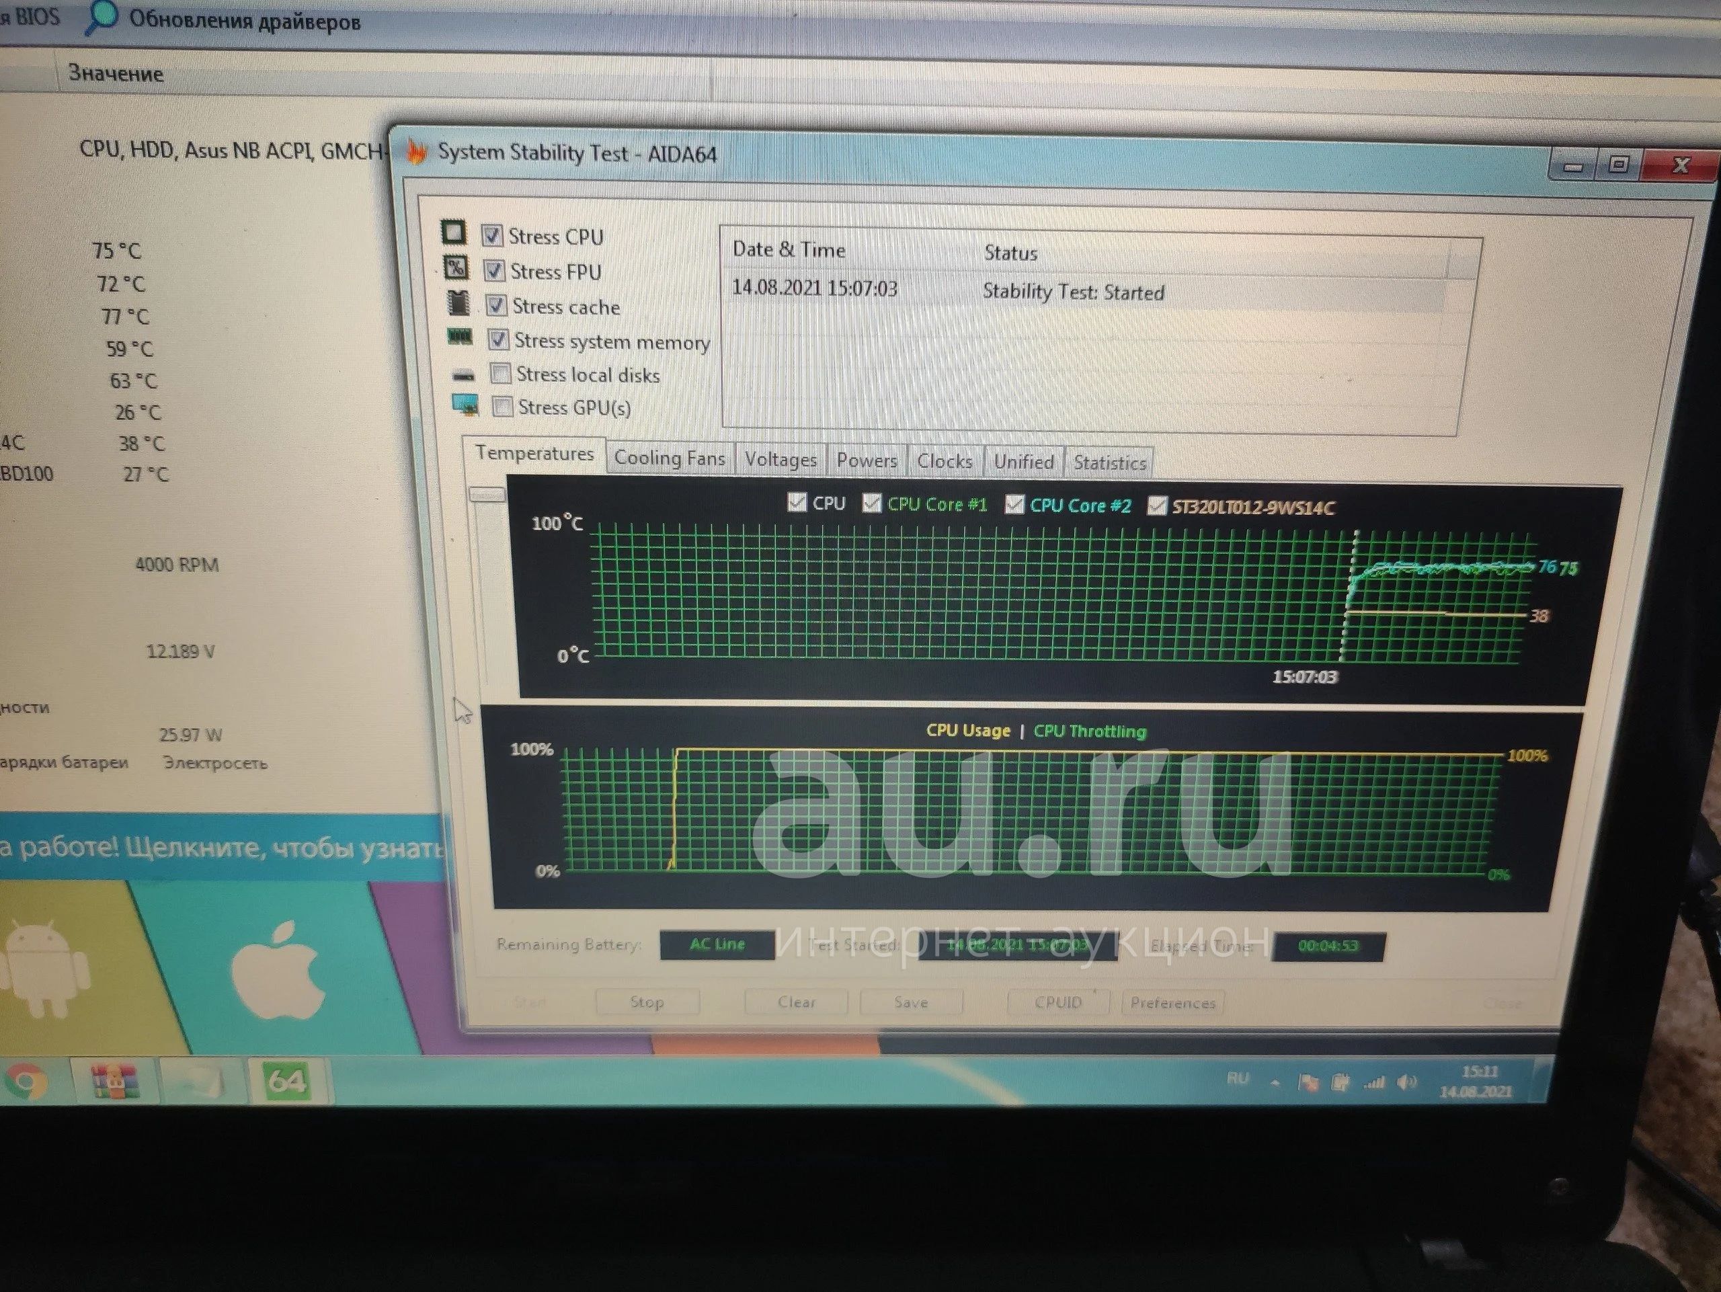Click the 25.97 W power value
Screen dimensions: 1721x1292
point(191,734)
